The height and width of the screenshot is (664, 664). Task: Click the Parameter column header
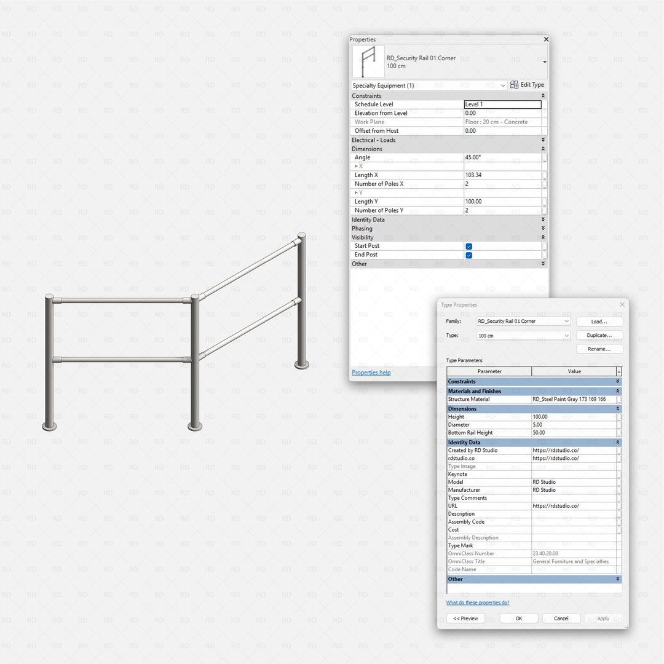click(489, 371)
